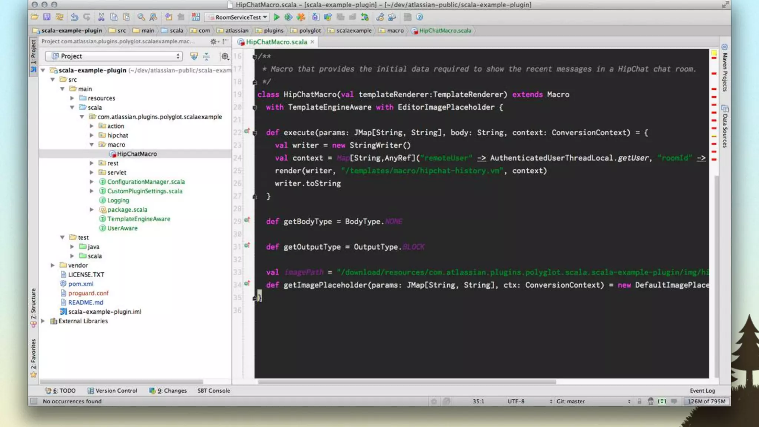Screen dimensions: 759x427
Task: Expand the vendor folder
Action: tap(53, 265)
